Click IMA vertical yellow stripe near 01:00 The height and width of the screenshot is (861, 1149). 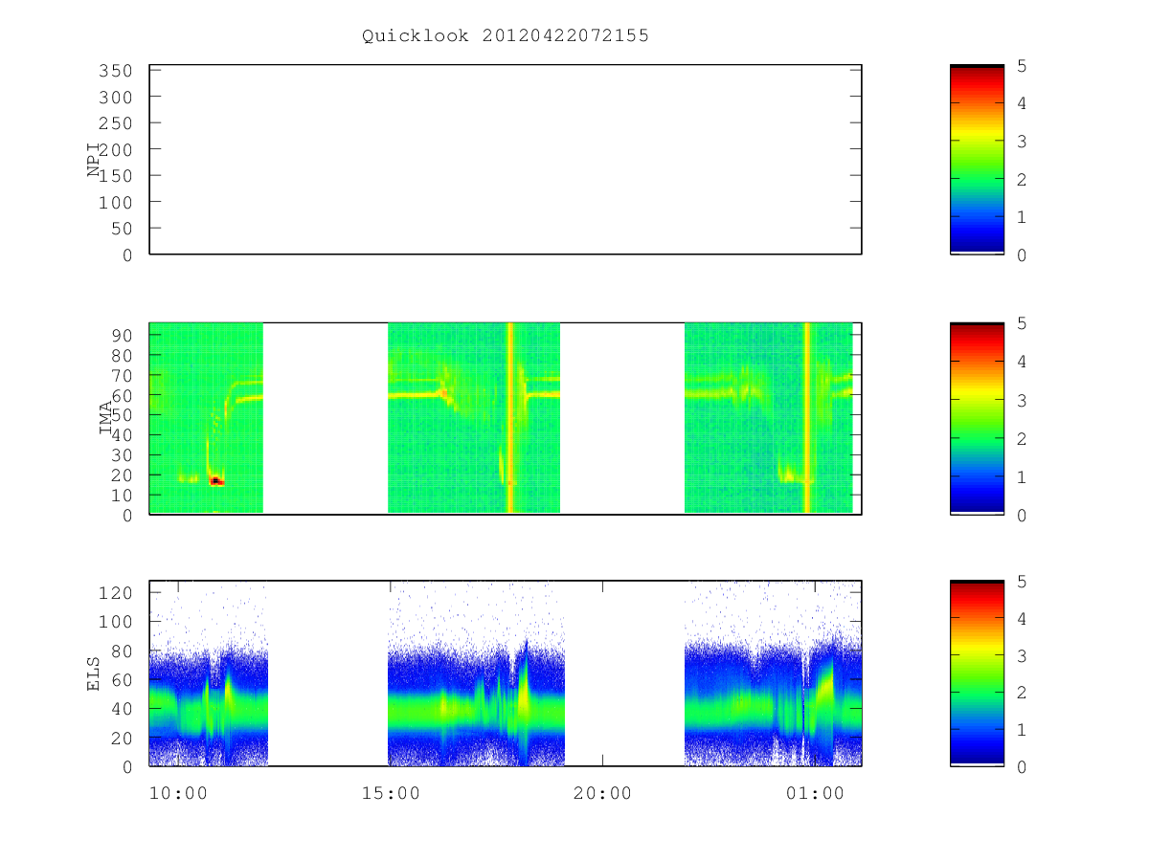pos(807,418)
